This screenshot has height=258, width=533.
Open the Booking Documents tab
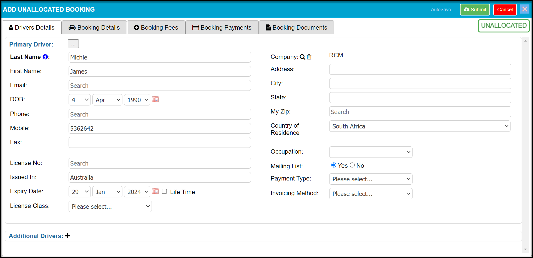click(x=296, y=28)
